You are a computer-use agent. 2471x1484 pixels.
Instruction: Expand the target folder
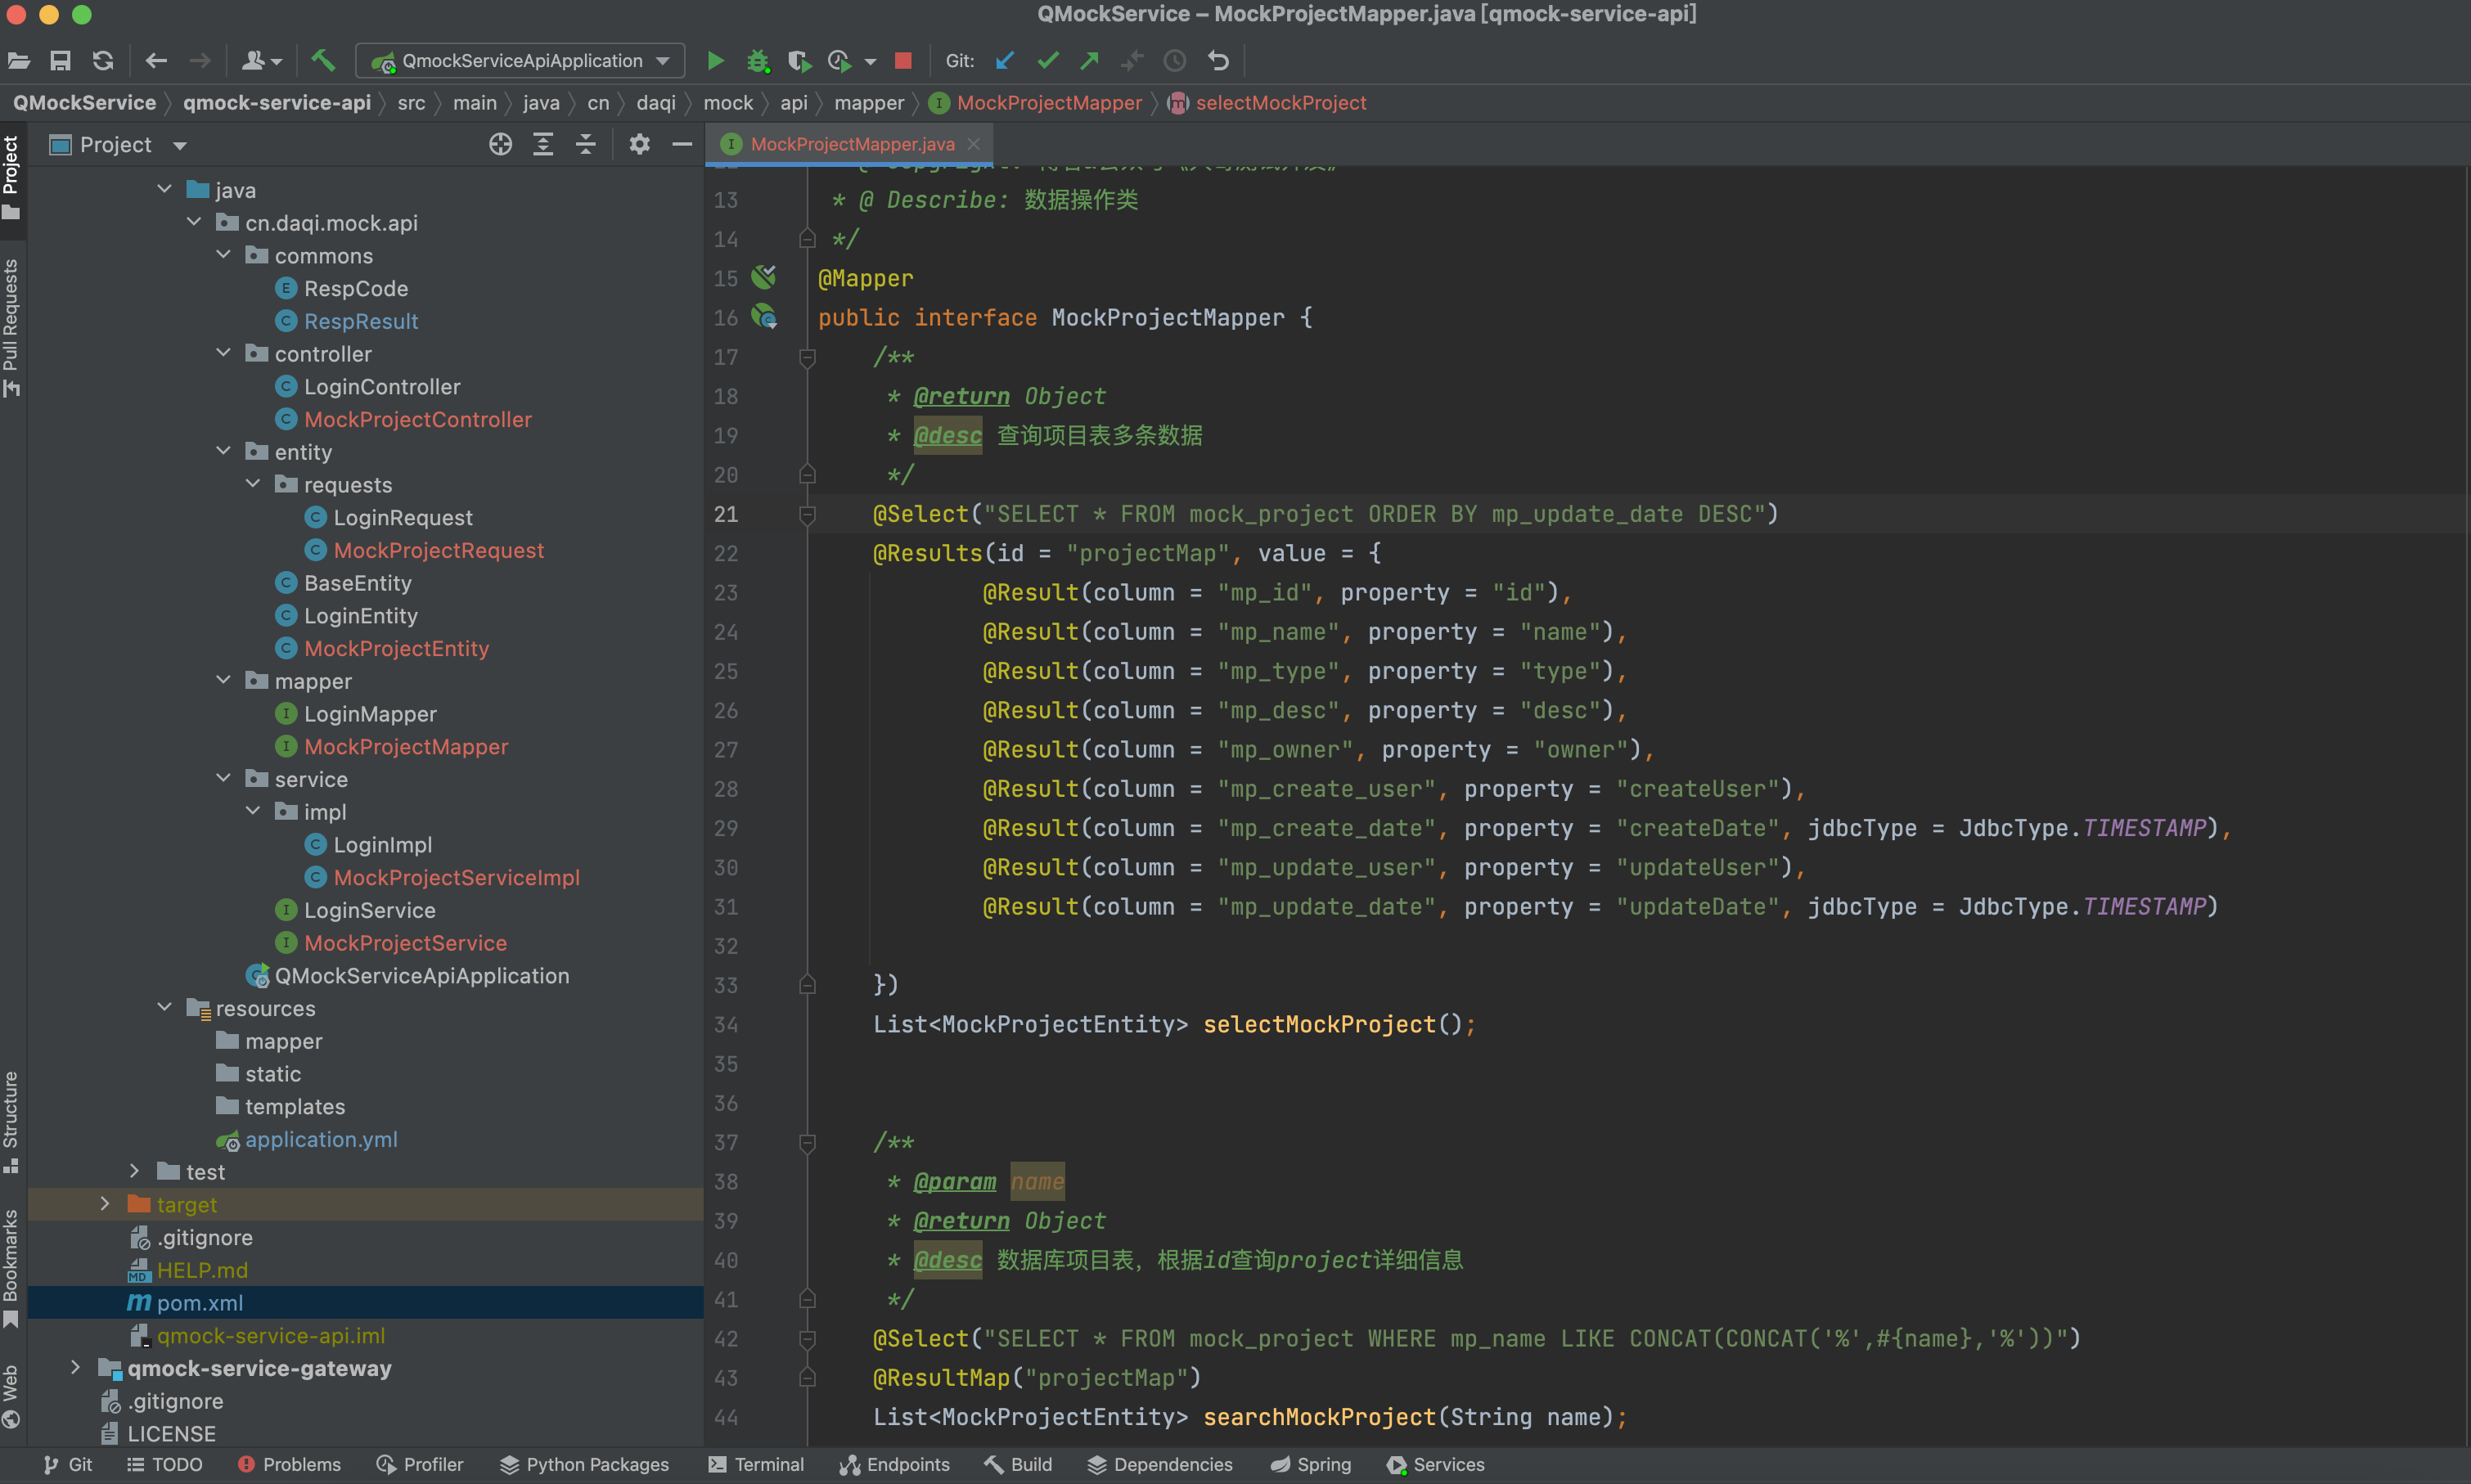coord(105,1204)
